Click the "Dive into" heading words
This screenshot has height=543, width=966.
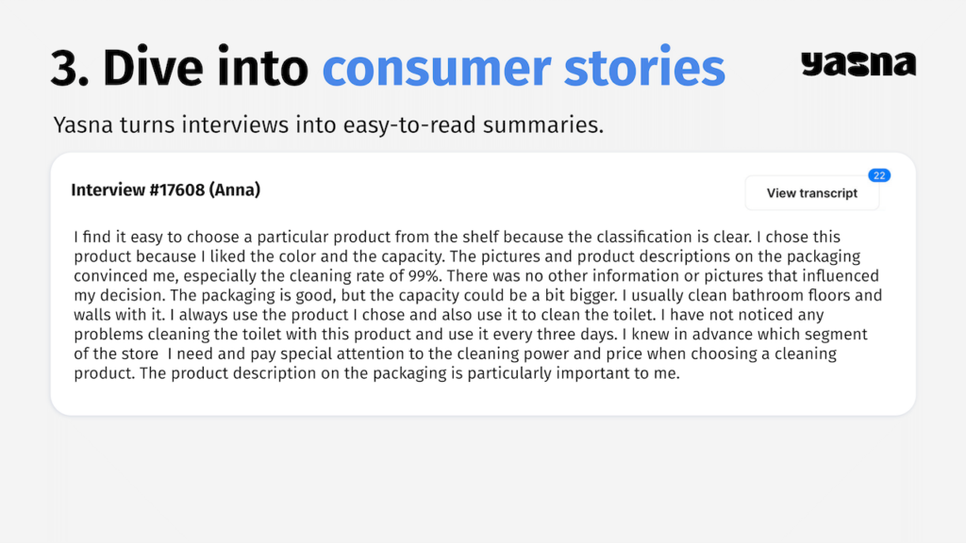click(205, 67)
